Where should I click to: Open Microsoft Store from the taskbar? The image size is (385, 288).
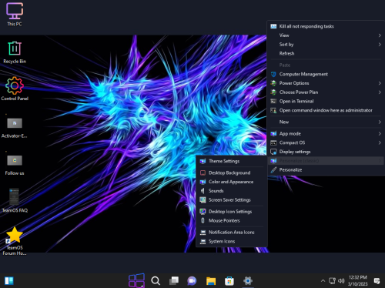[x=229, y=281]
